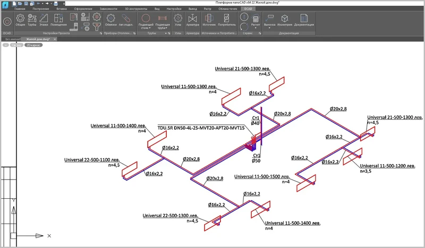Image resolution: width=425 pixels, height=248 pixels.
Task: Click the Обвязки icon
Action: tap(111, 20)
